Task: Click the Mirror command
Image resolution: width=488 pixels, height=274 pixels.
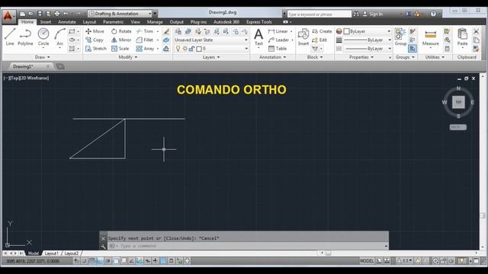Action: point(121,40)
